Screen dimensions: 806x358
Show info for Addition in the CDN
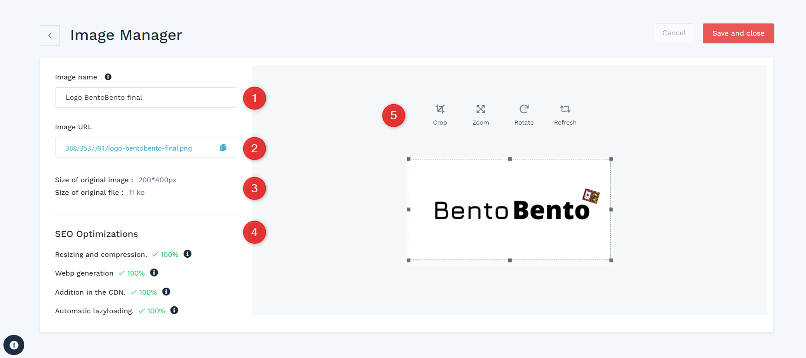pyautogui.click(x=166, y=292)
